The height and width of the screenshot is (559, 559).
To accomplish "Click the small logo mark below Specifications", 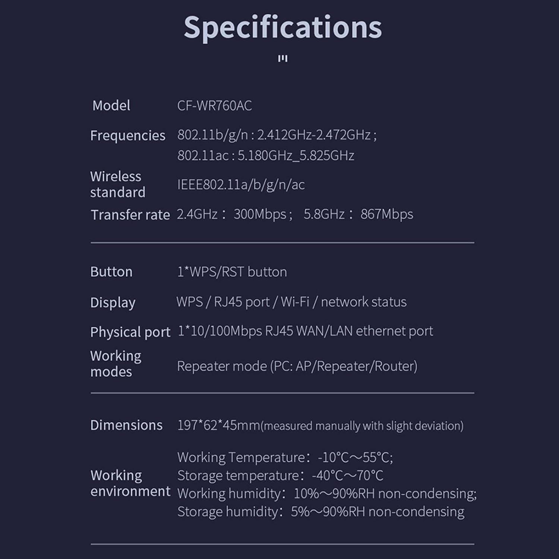I will pos(282,59).
